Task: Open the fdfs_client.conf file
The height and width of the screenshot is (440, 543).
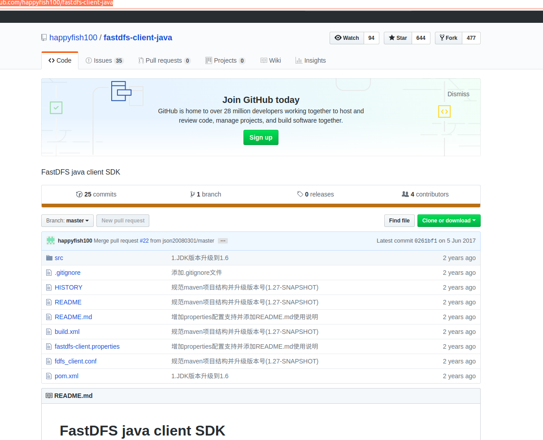Action: point(76,361)
